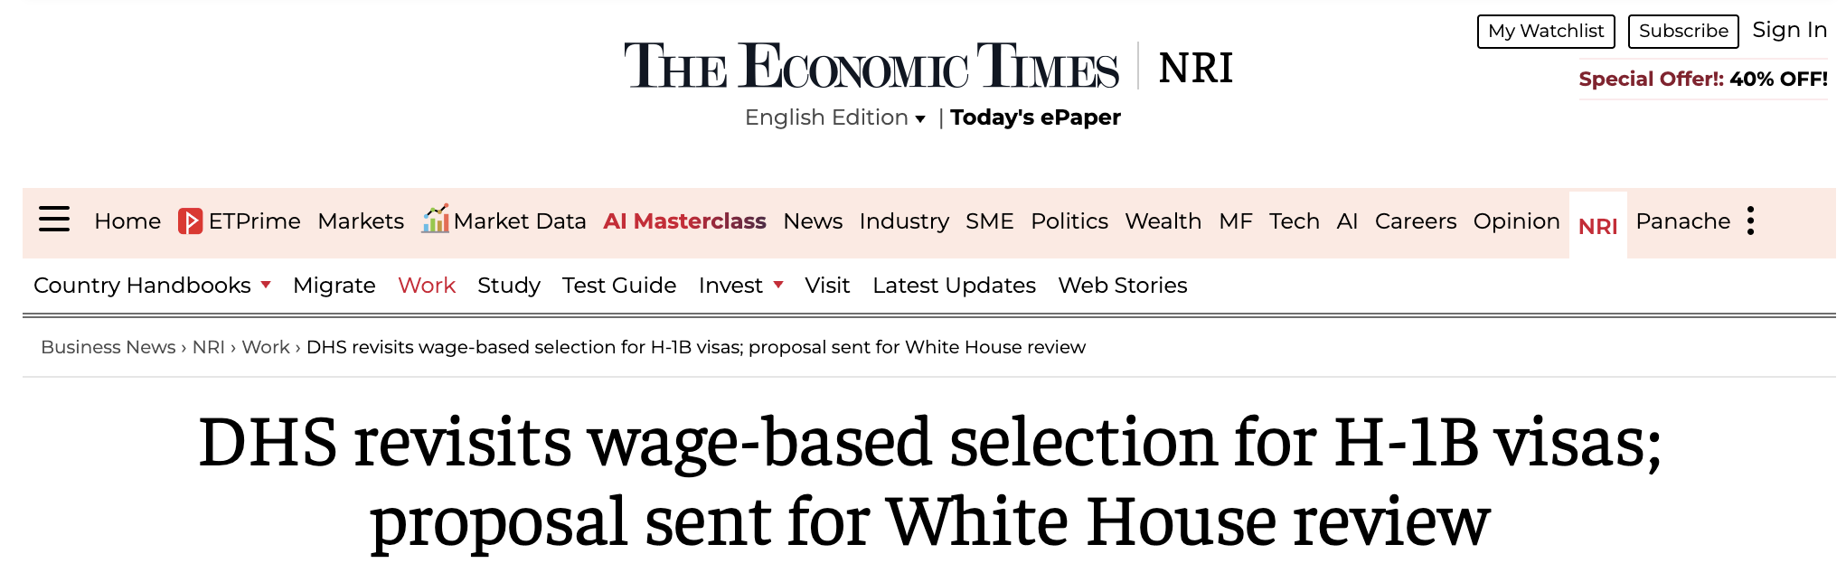The width and height of the screenshot is (1846, 582).
Task: Click the NRI logo beside masthead
Action: tap(1195, 68)
